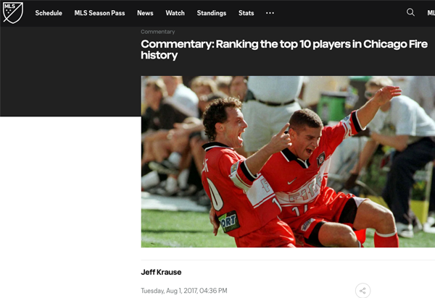435x298 pixels.
Task: View the Standings page
Action: pyautogui.click(x=211, y=13)
